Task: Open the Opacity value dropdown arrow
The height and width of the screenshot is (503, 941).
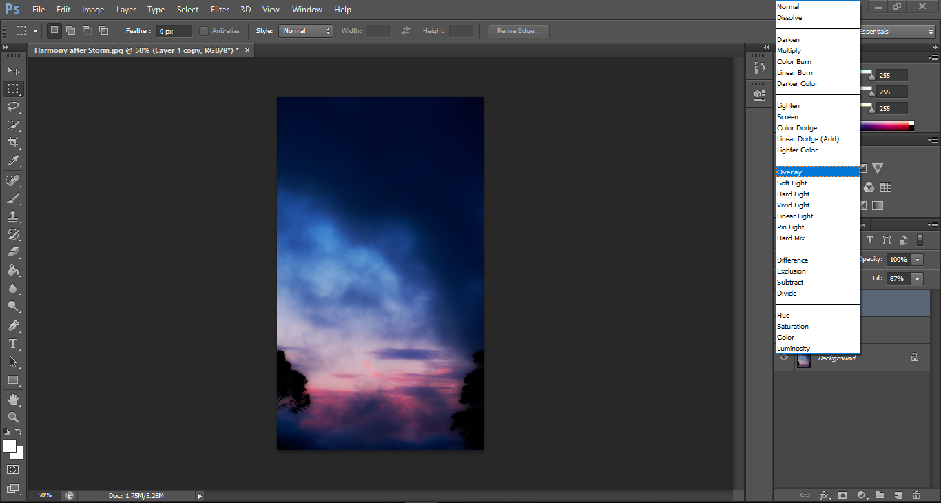Action: tap(918, 260)
